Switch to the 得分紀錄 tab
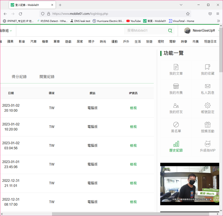The image size is (223, 216). click(x=19, y=77)
